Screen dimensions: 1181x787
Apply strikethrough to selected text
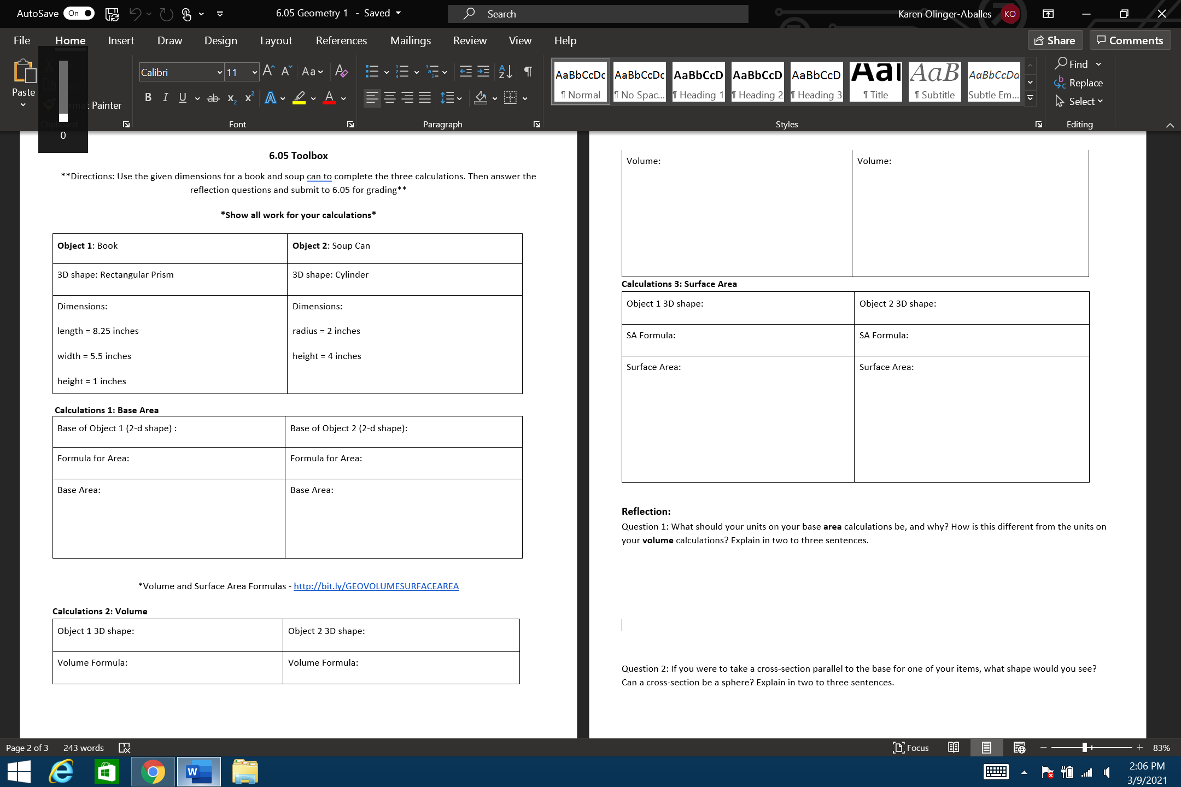pyautogui.click(x=213, y=98)
